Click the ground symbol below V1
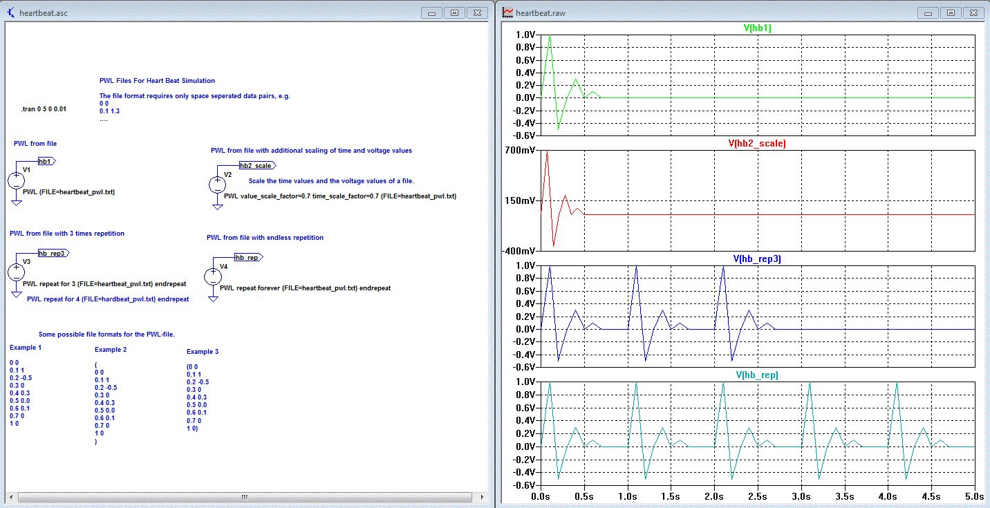This screenshot has width=990, height=508. click(x=16, y=203)
